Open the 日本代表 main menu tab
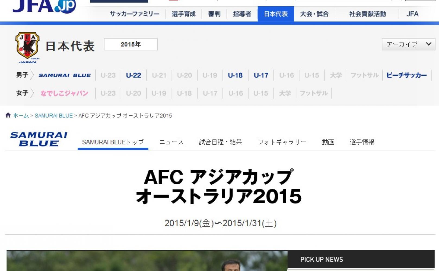Screen dimensions: 439x271 276,14
